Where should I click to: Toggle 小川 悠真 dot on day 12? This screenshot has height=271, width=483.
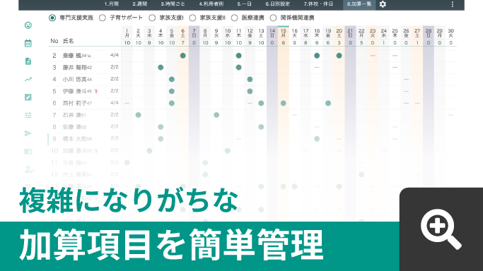(x=250, y=79)
